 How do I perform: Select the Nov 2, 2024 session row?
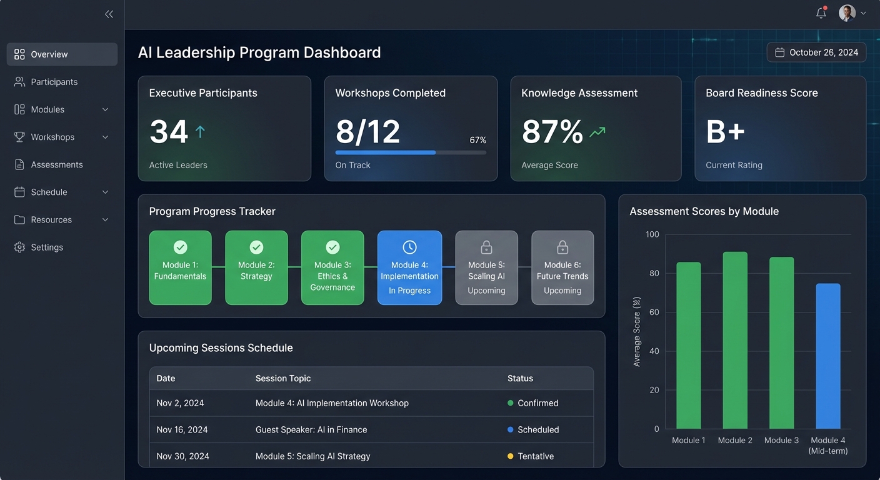tap(371, 403)
